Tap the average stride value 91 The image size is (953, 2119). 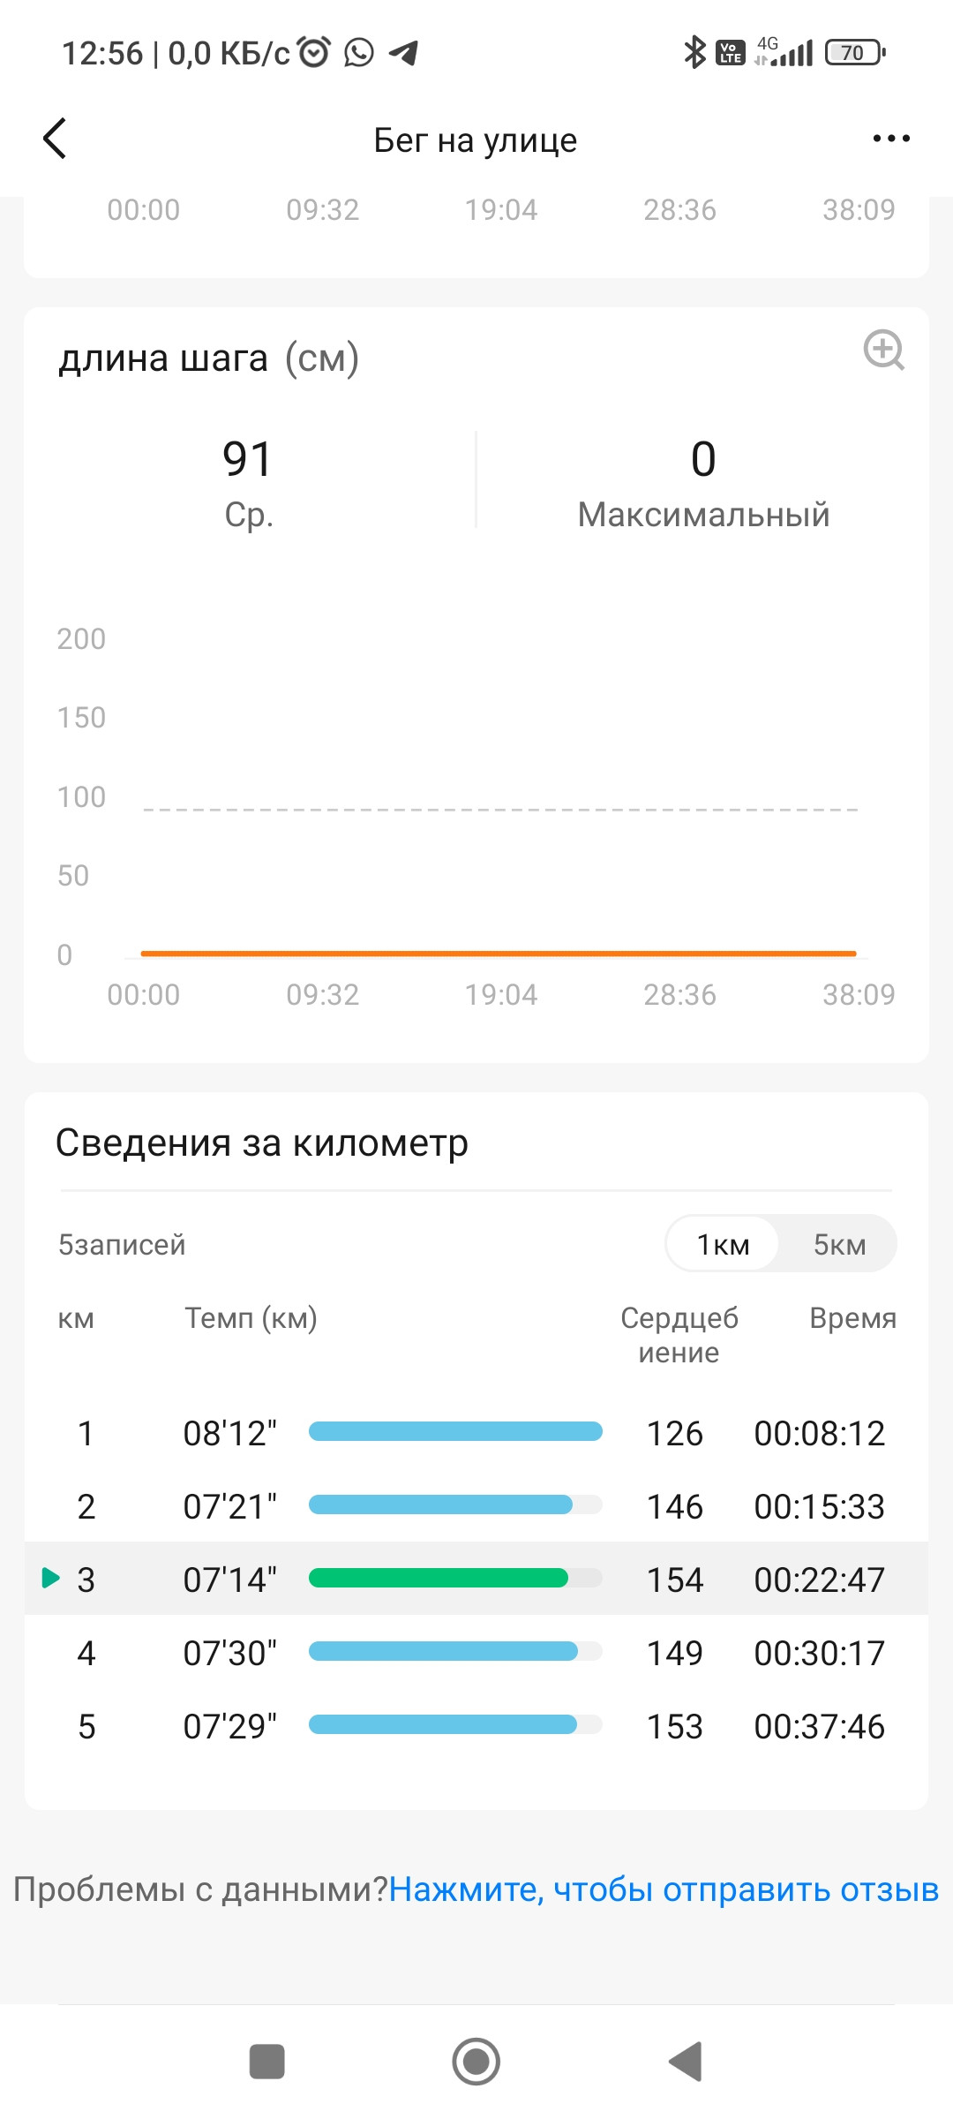248,459
